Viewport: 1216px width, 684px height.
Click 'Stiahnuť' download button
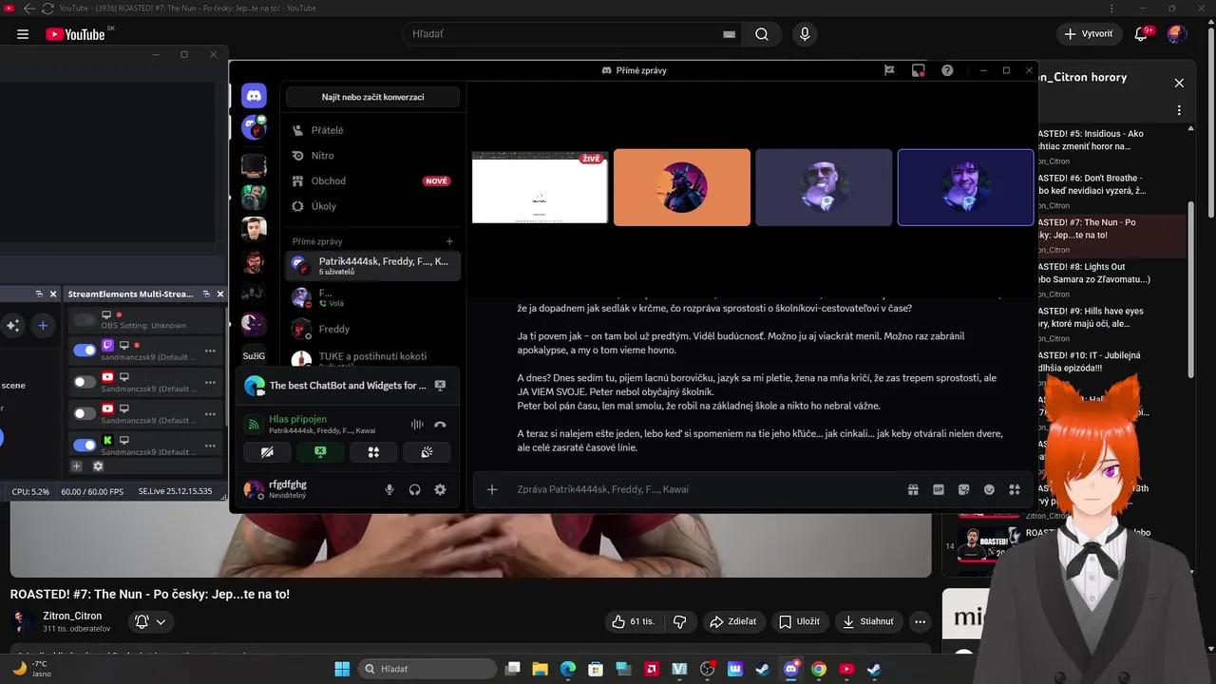point(868,621)
